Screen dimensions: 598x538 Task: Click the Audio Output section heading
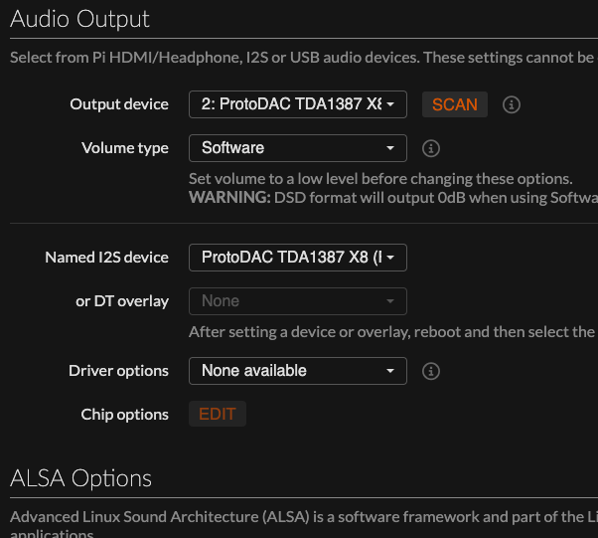coord(79,19)
